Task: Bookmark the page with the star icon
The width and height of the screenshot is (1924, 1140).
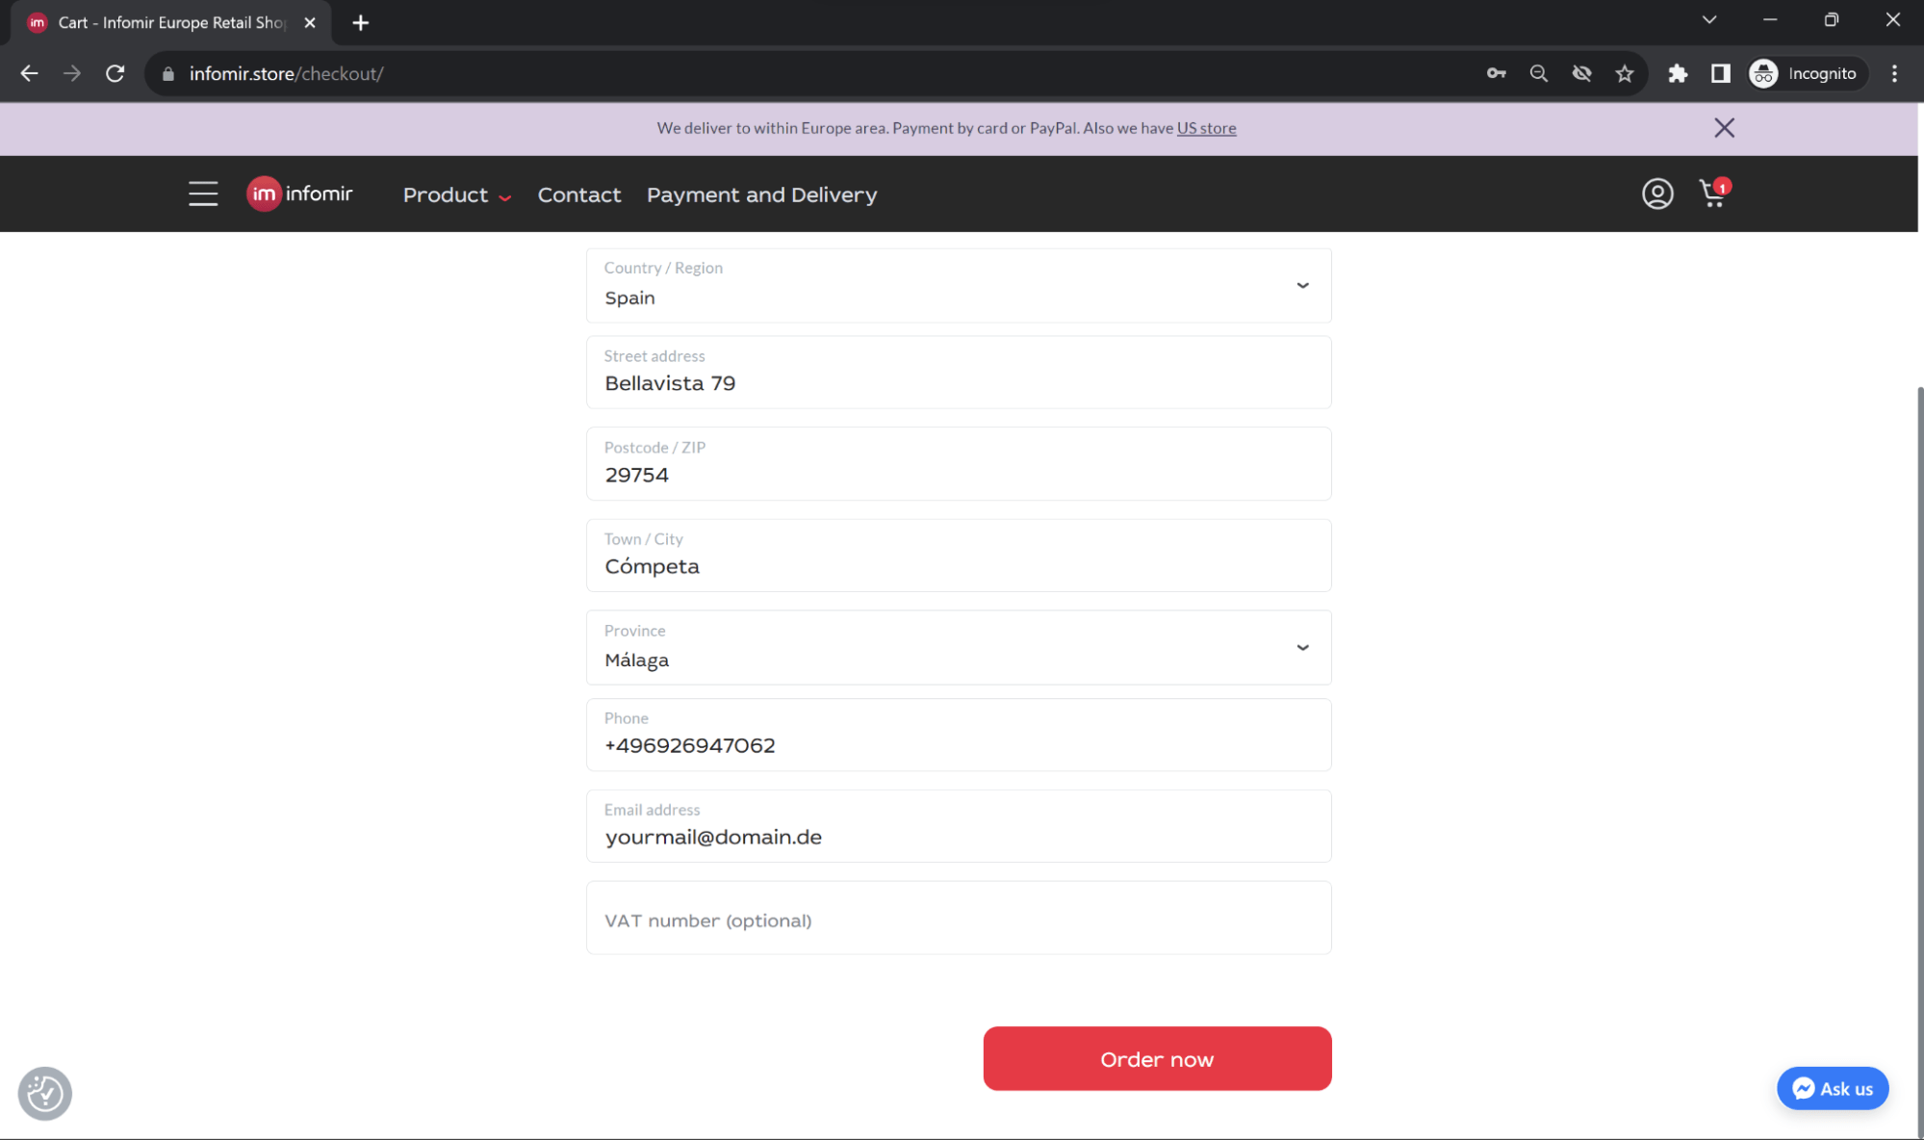Action: pos(1625,73)
